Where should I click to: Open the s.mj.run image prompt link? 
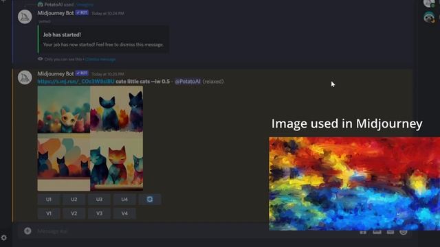[76, 82]
